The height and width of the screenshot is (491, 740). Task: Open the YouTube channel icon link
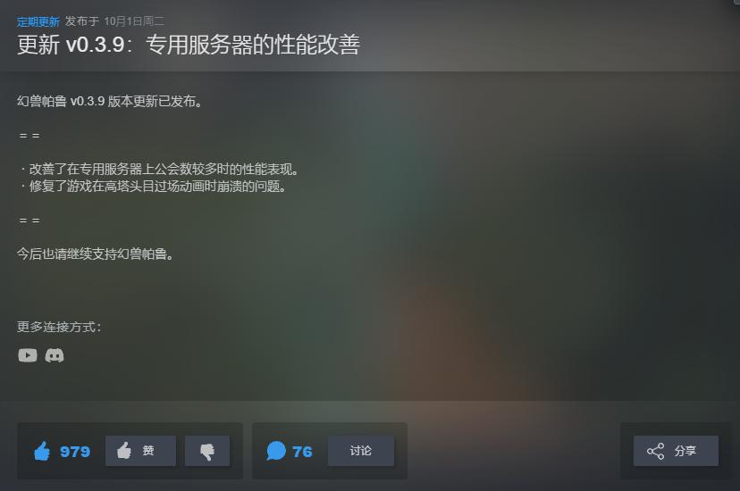(x=28, y=355)
